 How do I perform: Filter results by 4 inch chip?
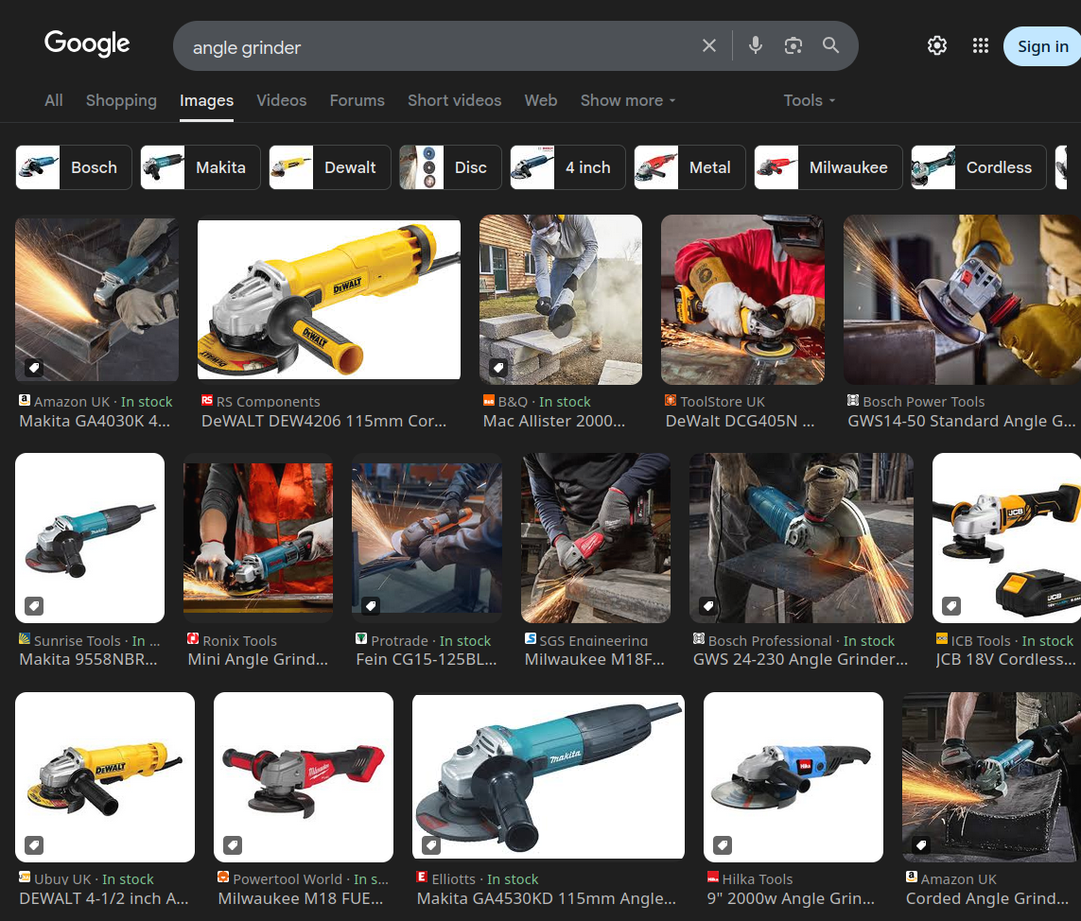pyautogui.click(x=568, y=167)
